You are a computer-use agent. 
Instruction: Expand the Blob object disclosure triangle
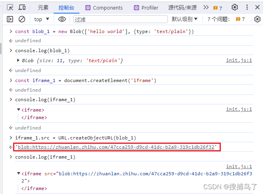[18, 60]
